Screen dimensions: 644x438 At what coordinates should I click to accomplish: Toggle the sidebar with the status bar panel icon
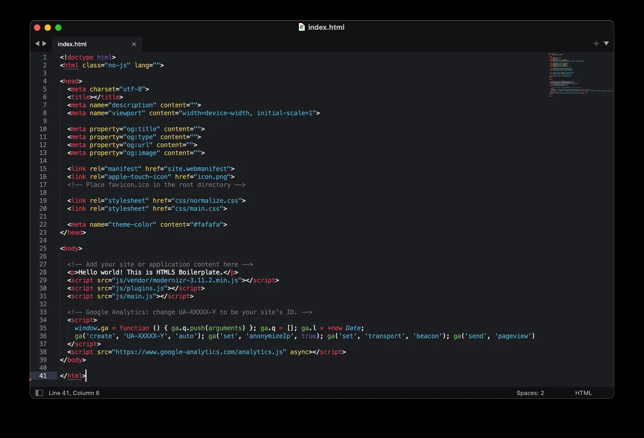point(39,393)
